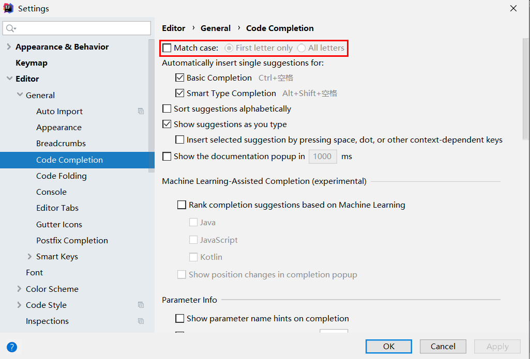530x359 pixels.
Task: Click the documentation popup delay field
Action: coord(322,157)
